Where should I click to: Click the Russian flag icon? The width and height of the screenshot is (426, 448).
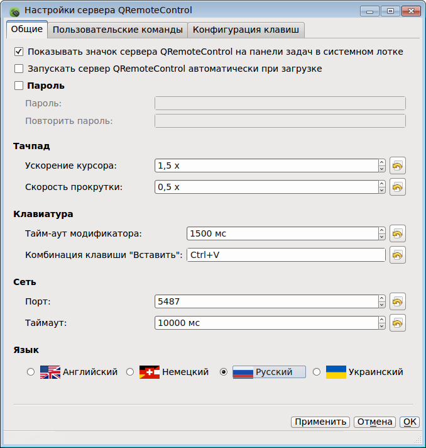(243, 372)
